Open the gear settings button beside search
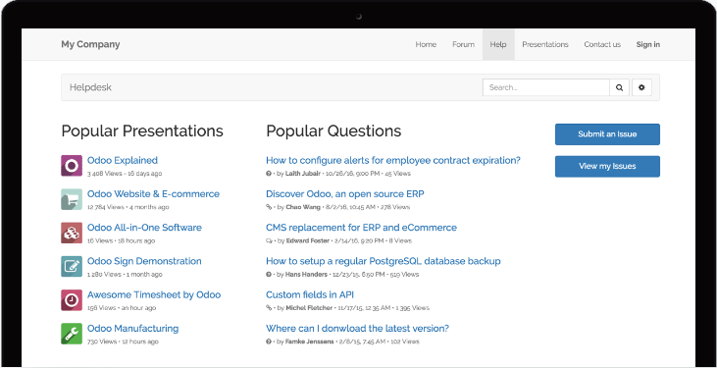The height and width of the screenshot is (368, 717). 641,87
